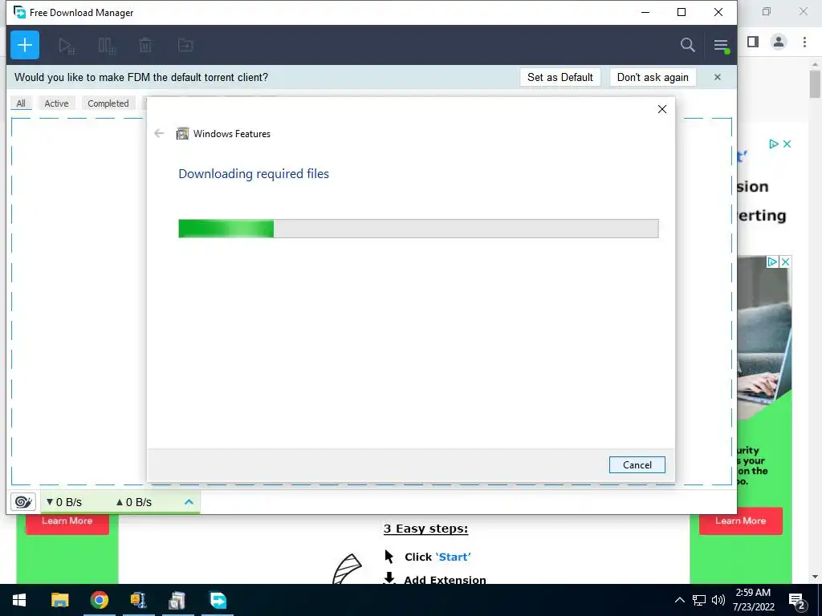Close the Windows Features dialog

coord(662,109)
